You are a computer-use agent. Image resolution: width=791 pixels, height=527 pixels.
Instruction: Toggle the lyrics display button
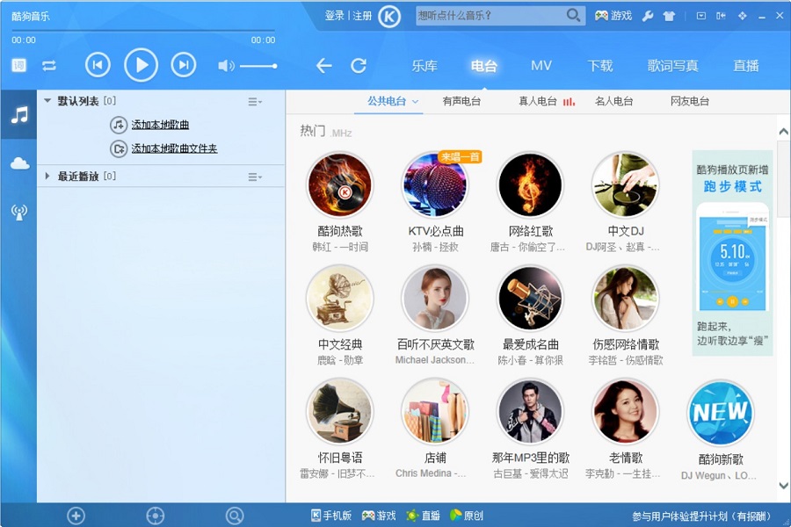tap(18, 65)
